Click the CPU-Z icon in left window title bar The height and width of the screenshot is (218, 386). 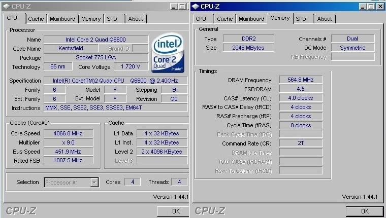(7, 7)
